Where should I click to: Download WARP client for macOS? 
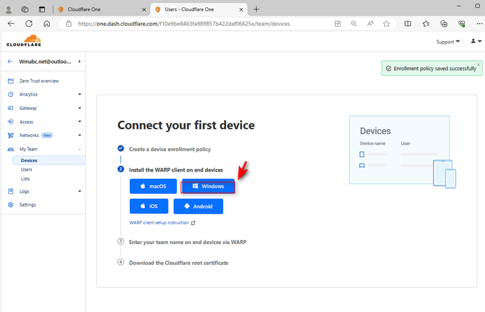(x=153, y=186)
